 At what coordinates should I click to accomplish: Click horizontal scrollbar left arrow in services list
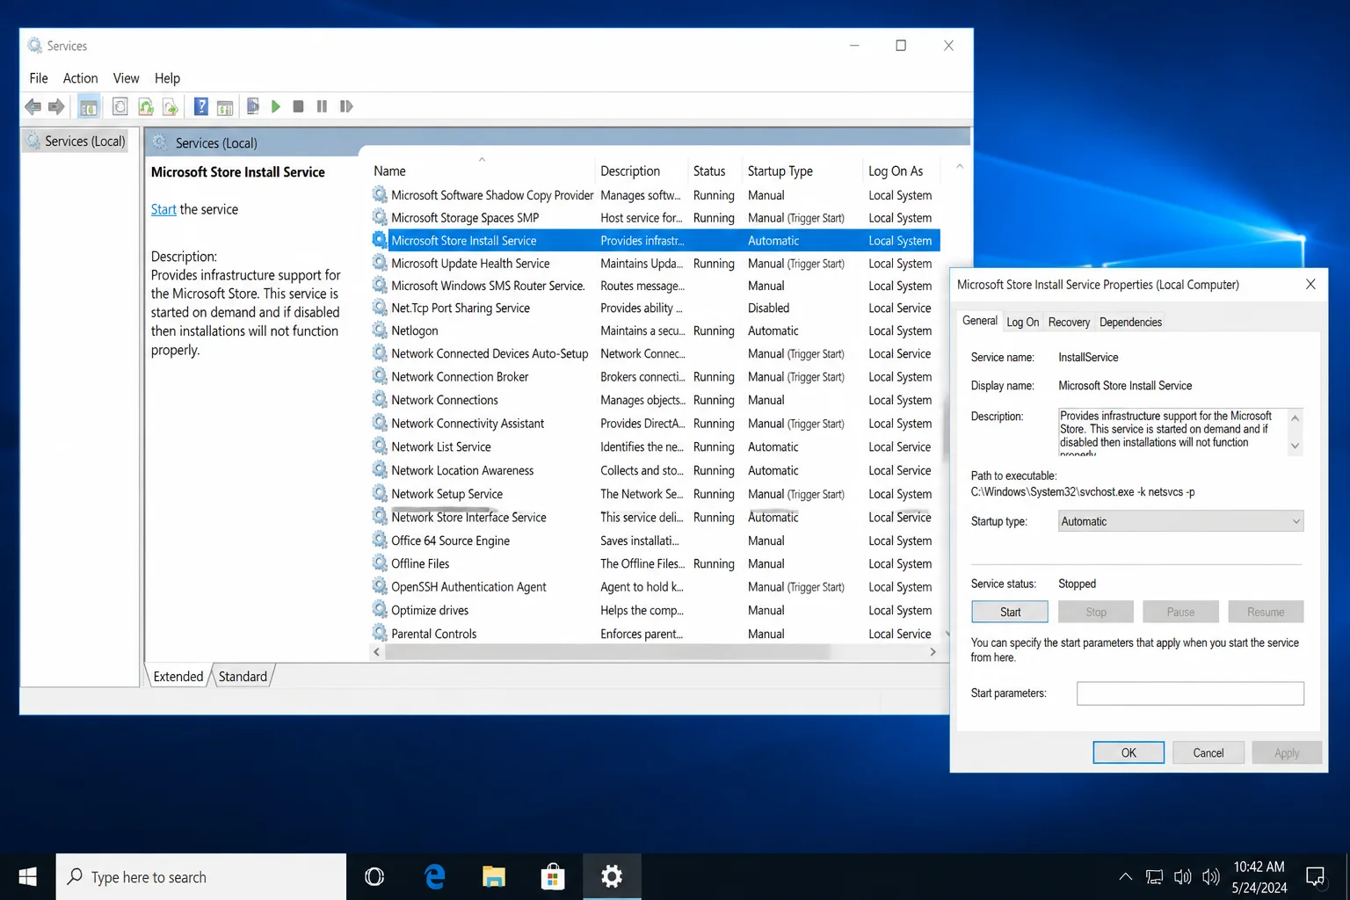(377, 652)
